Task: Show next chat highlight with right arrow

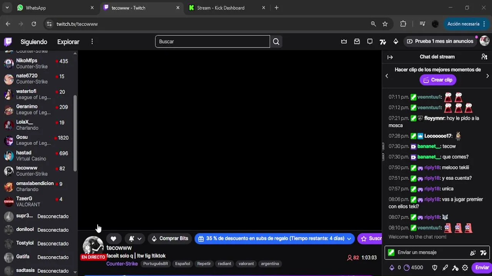Action: 487,76
